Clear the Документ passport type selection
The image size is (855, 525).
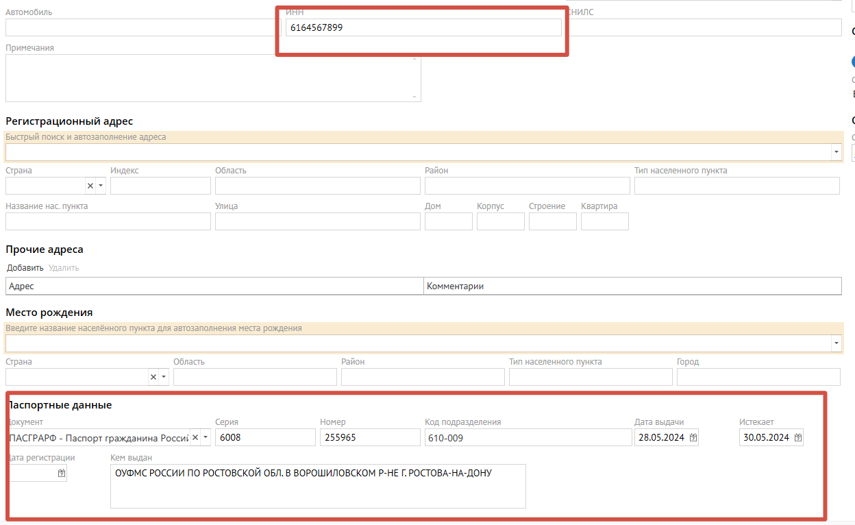coord(195,437)
